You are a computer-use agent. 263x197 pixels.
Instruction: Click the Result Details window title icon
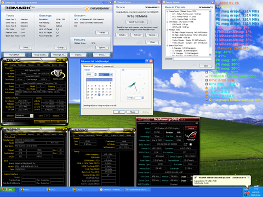[164, 2]
